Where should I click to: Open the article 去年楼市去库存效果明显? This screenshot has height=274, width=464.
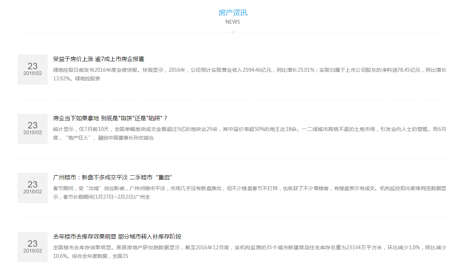click(117, 237)
